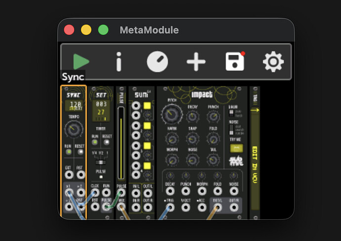Click the x1 output jack on the Sync module

click(69, 193)
